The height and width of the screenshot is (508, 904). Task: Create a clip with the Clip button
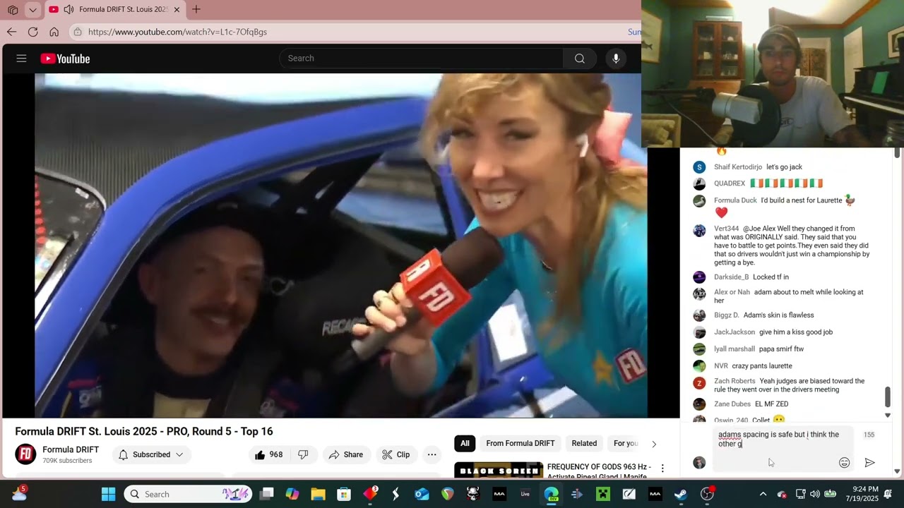click(x=396, y=454)
